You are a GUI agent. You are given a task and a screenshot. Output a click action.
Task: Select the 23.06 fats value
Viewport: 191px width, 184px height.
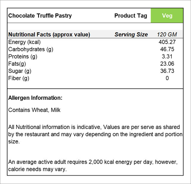tap(167, 64)
